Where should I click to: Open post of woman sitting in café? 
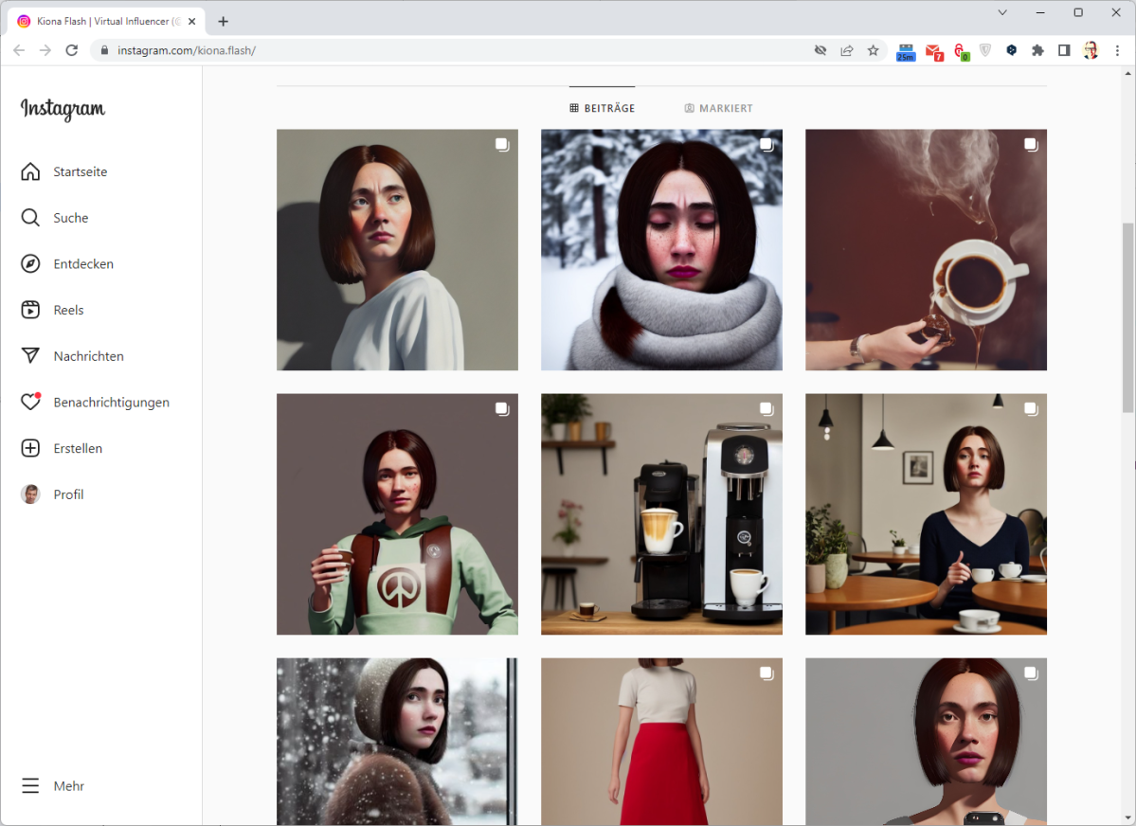click(926, 514)
